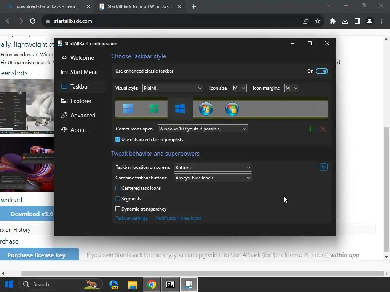Click Purchase license key button

click(x=39, y=254)
